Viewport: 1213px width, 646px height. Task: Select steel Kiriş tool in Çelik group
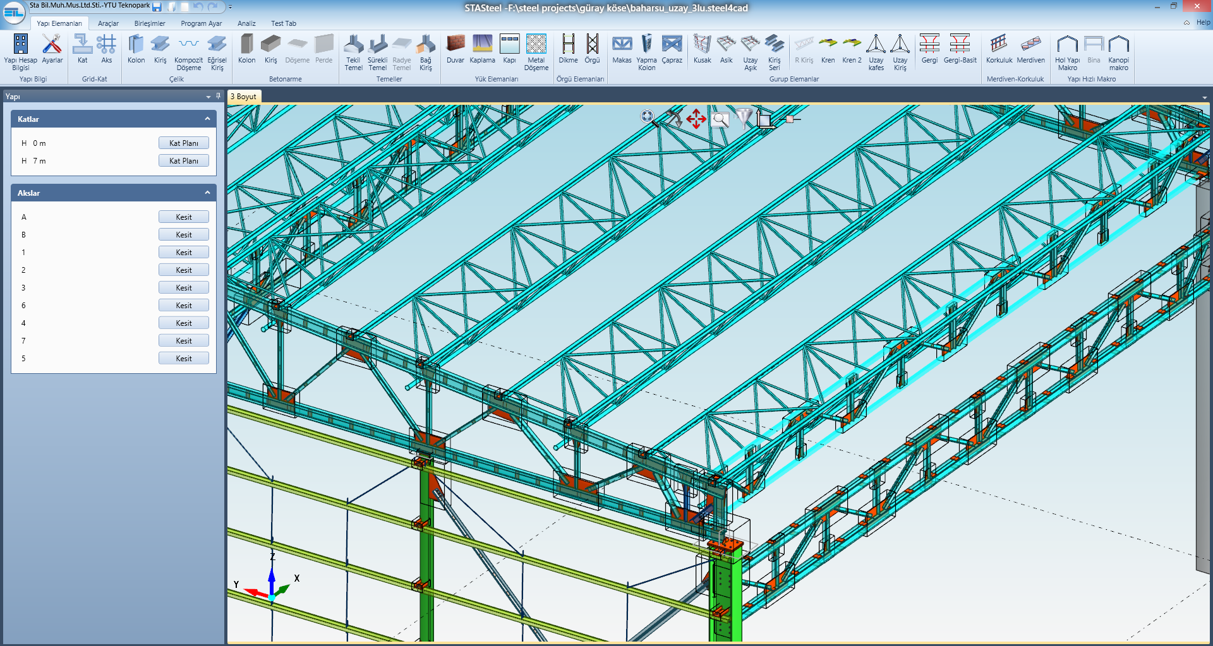click(x=160, y=49)
